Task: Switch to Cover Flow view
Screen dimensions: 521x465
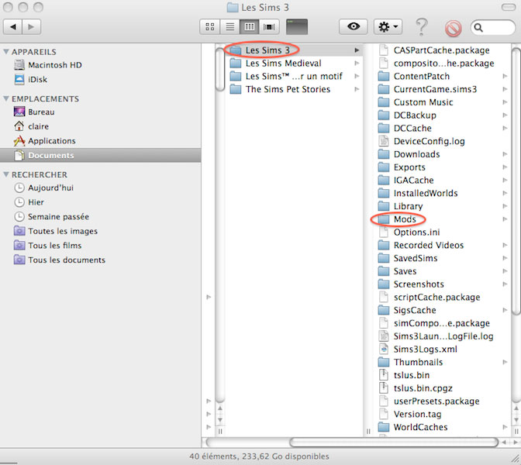Action: 269,27
